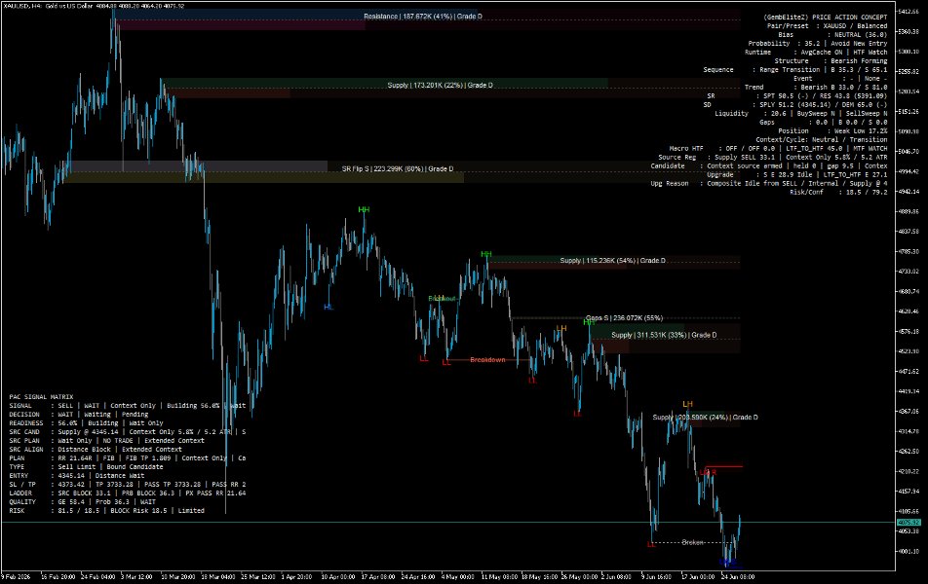Click the green Breakout marker label
The height and width of the screenshot is (584, 928).
point(443,299)
